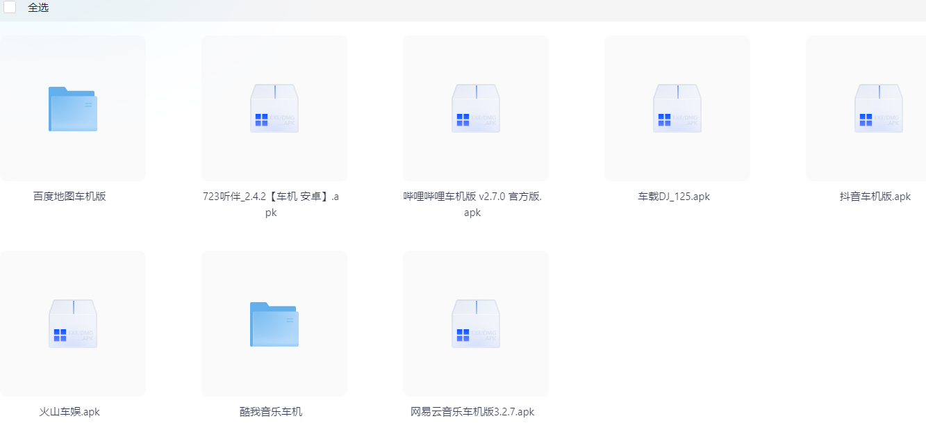Select the 哔哩哔哩车机版 v2.7.0 apk icon

point(476,108)
